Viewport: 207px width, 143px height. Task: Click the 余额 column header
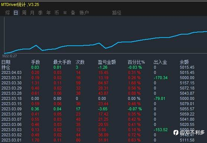click(184, 62)
